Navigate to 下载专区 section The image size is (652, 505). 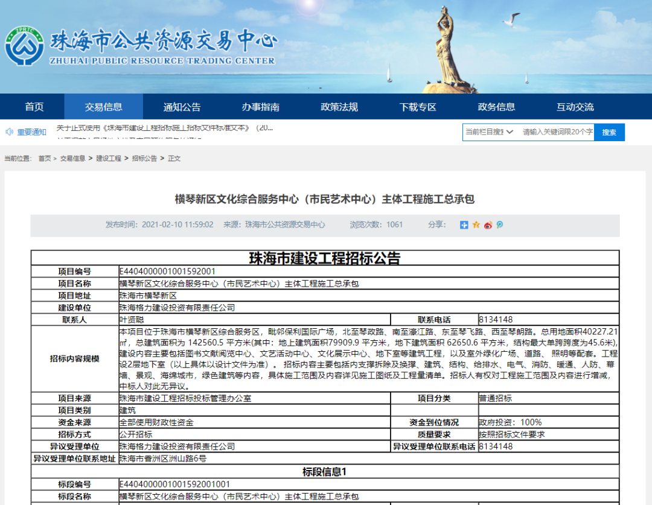[417, 107]
